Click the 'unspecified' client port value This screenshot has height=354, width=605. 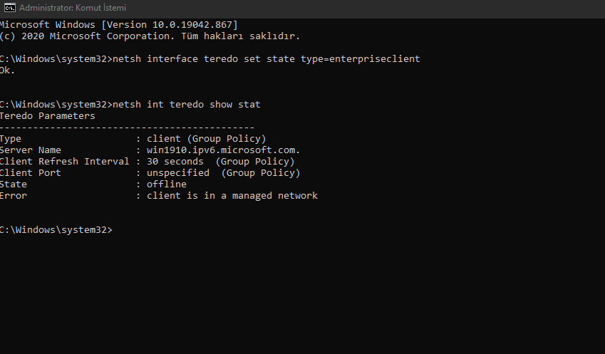pyautogui.click(x=178, y=173)
